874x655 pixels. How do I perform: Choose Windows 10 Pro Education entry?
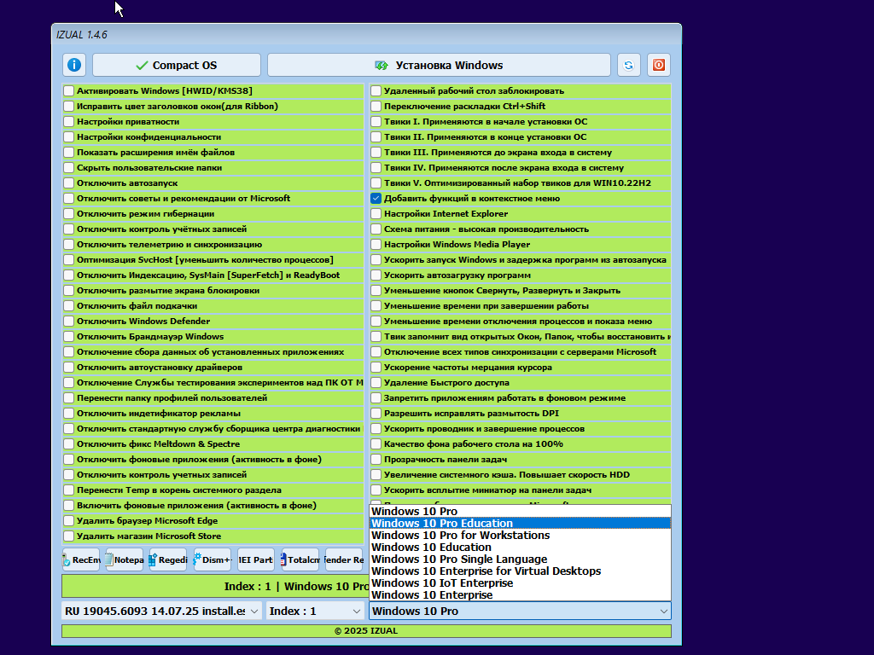tap(520, 523)
